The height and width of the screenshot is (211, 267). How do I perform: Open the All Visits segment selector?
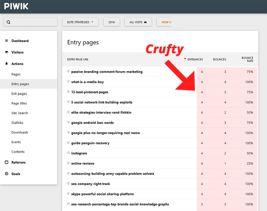[138, 22]
